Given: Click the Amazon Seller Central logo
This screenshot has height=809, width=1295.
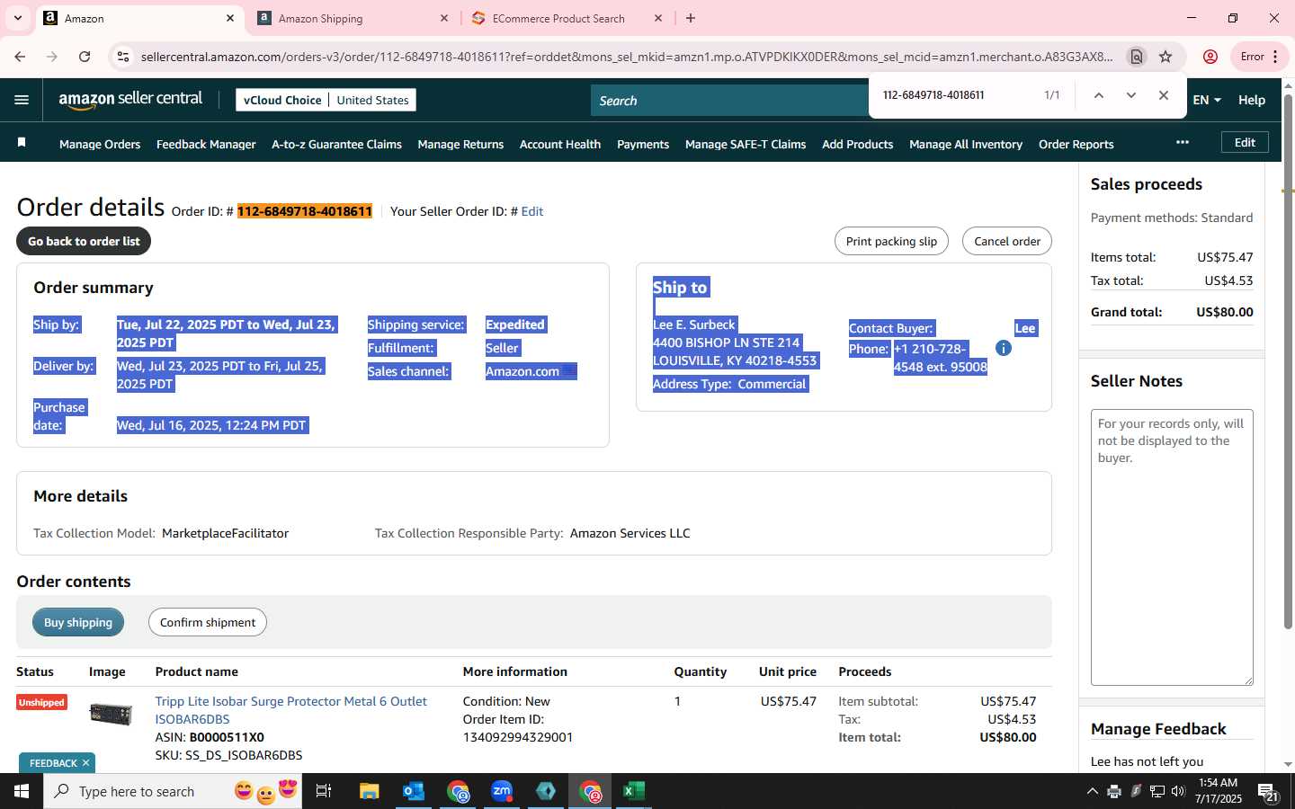Looking at the screenshot, I should (130, 100).
